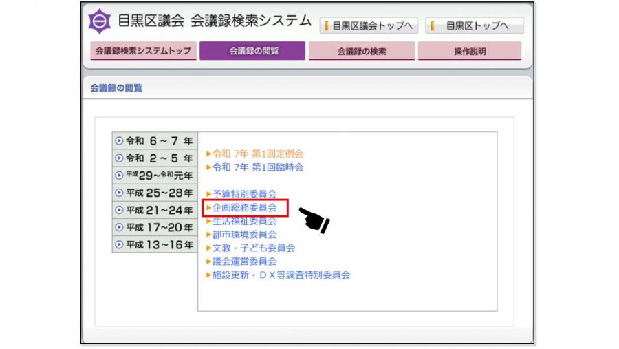The height and width of the screenshot is (349, 619).
Task: Expand the 令和 2～5年 period
Action: tap(155, 158)
